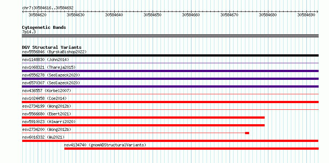Click ruler position 30584650
Screen dimensions: 329x163
(x=153, y=15)
